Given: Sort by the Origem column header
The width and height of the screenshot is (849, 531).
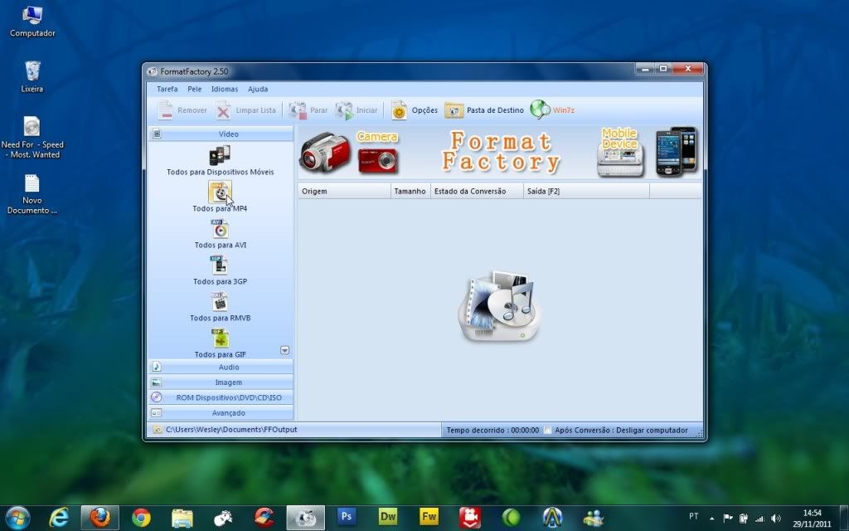Looking at the screenshot, I should coord(344,192).
